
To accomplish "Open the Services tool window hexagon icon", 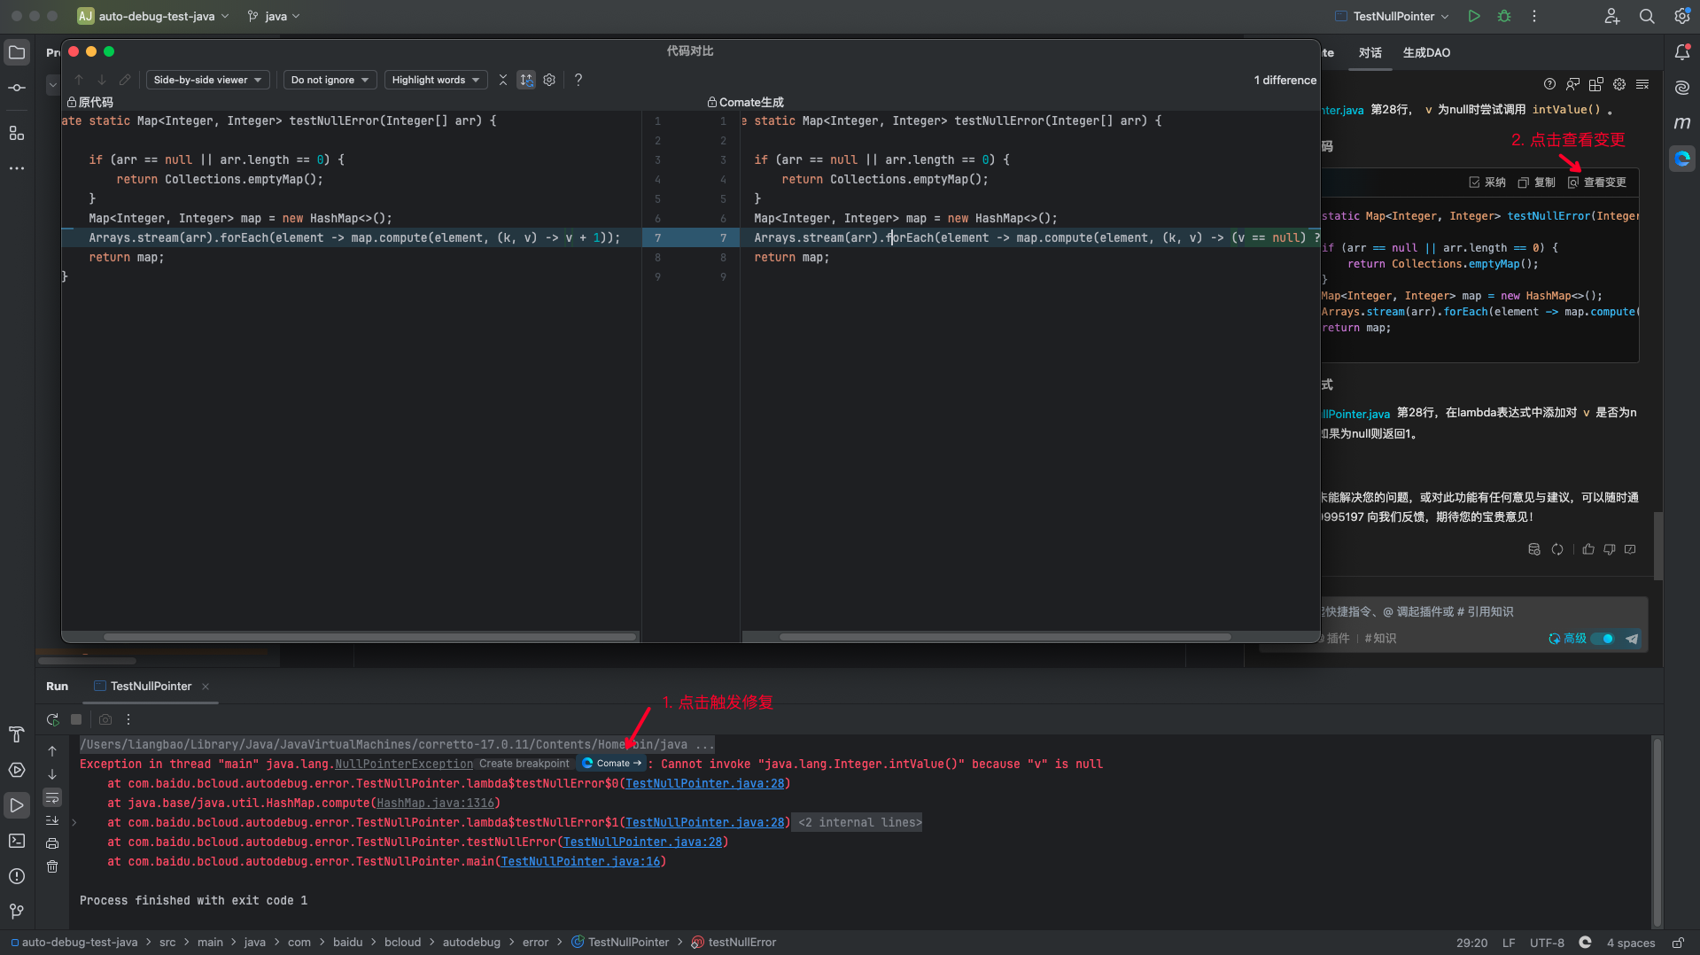I will pos(17,770).
